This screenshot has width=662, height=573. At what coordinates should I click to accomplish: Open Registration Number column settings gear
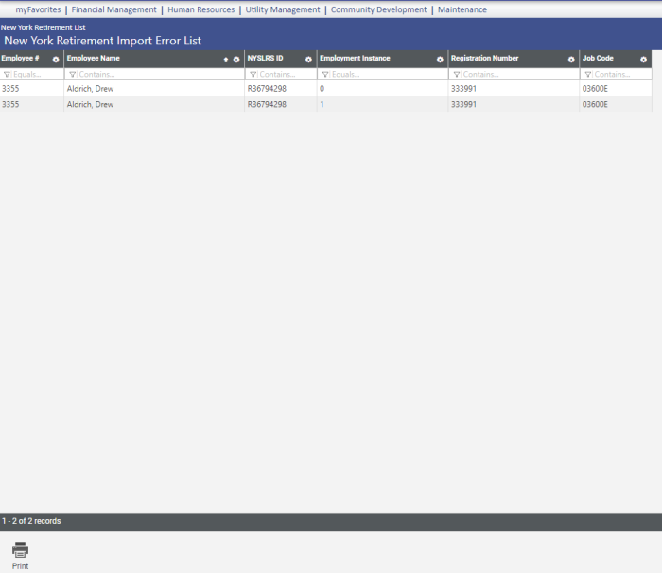(x=571, y=59)
